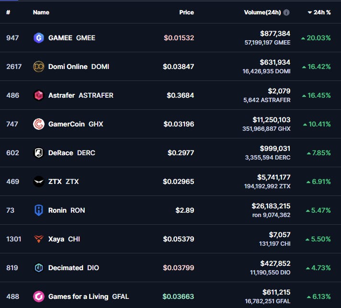Open the DeRace DERC coin page
Viewport: 341px width, 308px height.
click(x=72, y=153)
